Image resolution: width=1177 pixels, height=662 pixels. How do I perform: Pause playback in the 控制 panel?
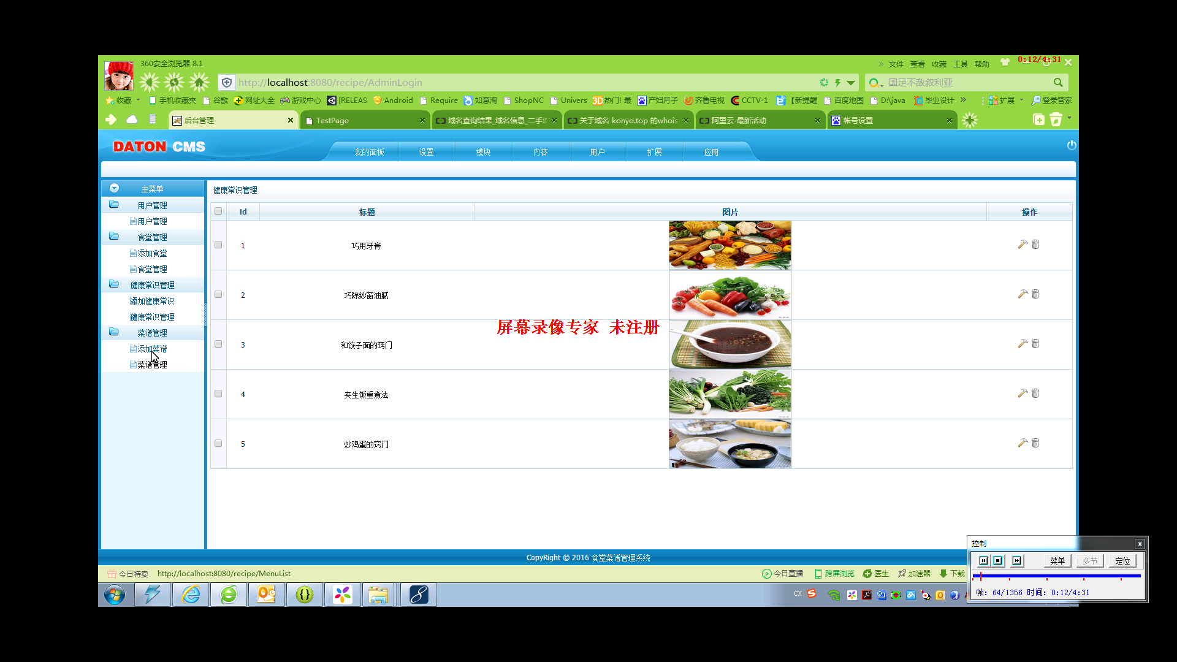[983, 560]
